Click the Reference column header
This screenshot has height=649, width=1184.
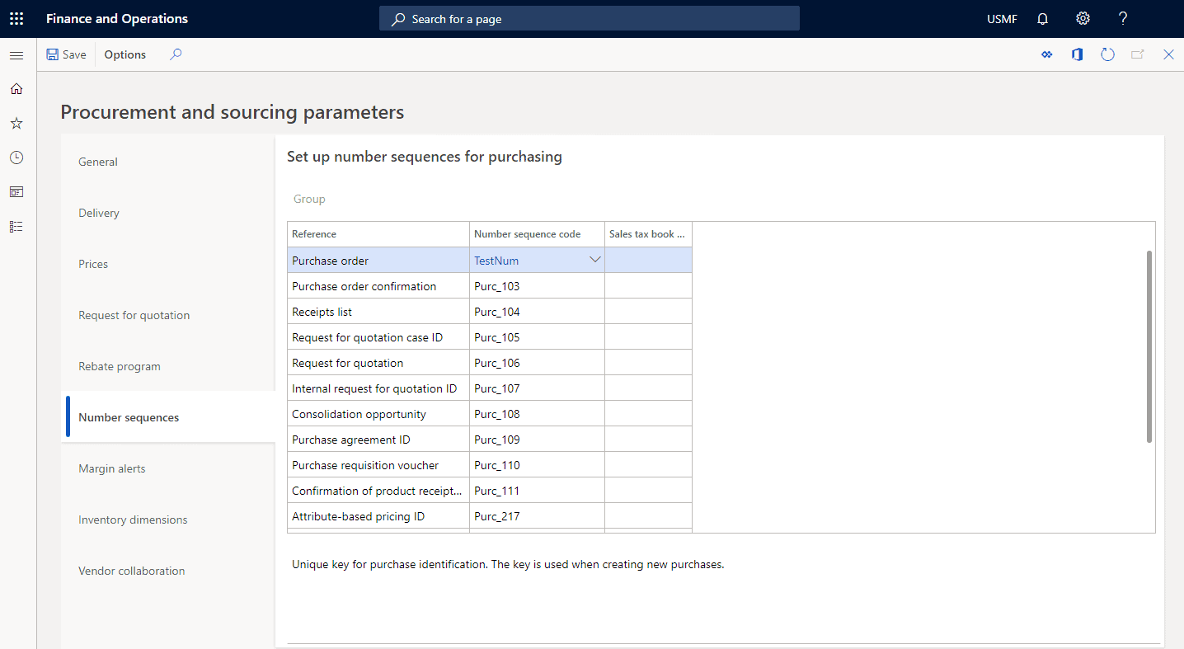378,234
